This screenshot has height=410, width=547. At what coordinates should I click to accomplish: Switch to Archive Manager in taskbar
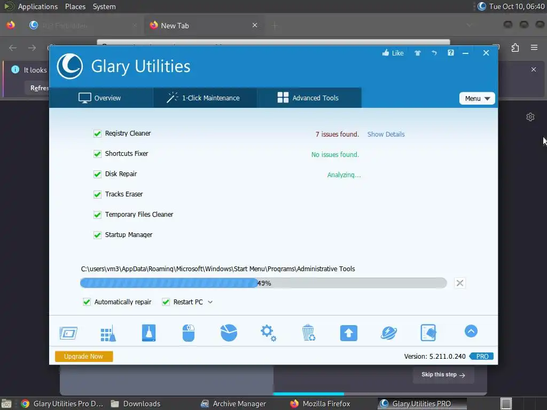click(233, 404)
